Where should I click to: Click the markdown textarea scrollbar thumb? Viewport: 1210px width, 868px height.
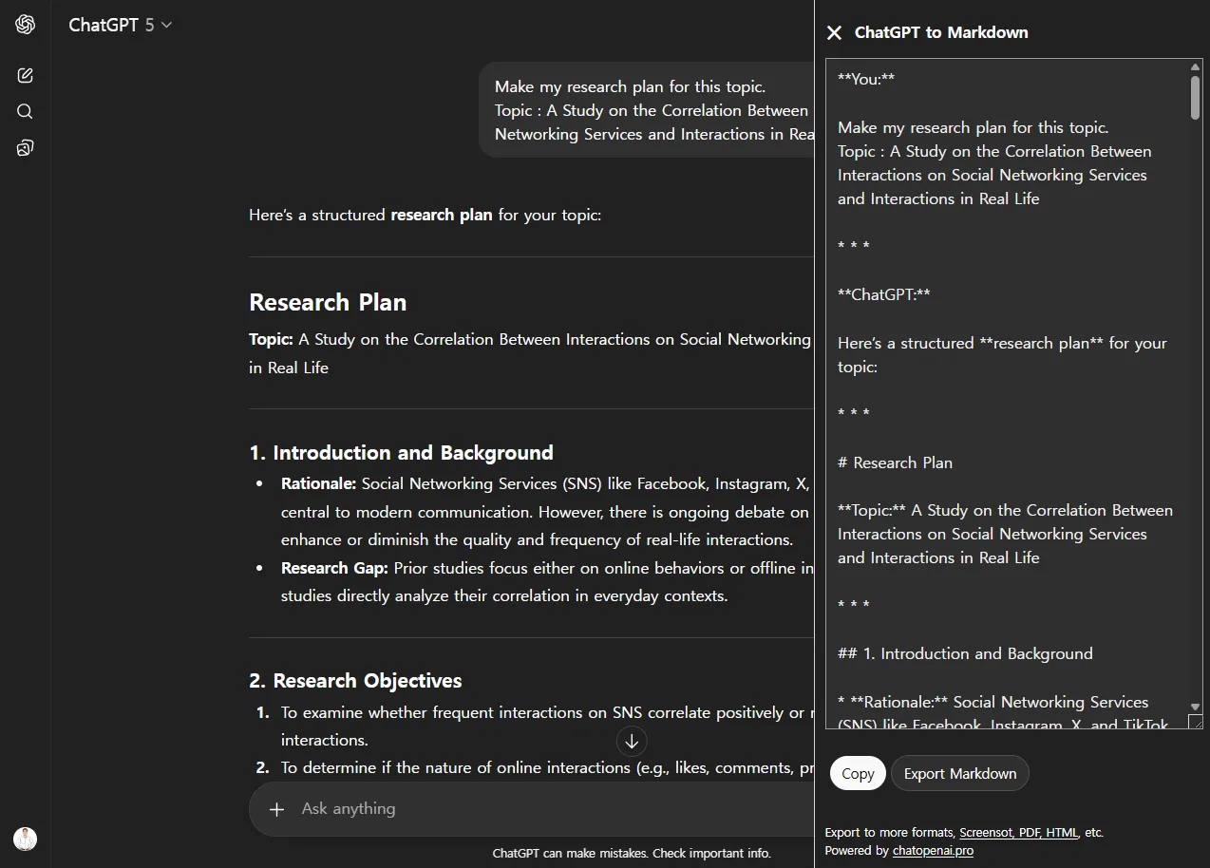(x=1195, y=97)
